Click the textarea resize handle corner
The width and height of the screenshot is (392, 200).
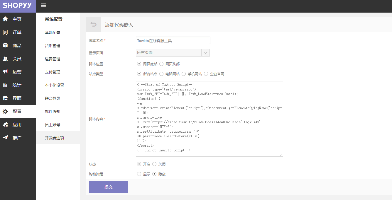(x=282, y=155)
